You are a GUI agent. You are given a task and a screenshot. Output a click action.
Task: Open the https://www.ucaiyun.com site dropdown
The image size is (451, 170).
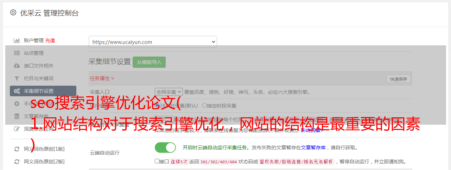pos(153,42)
